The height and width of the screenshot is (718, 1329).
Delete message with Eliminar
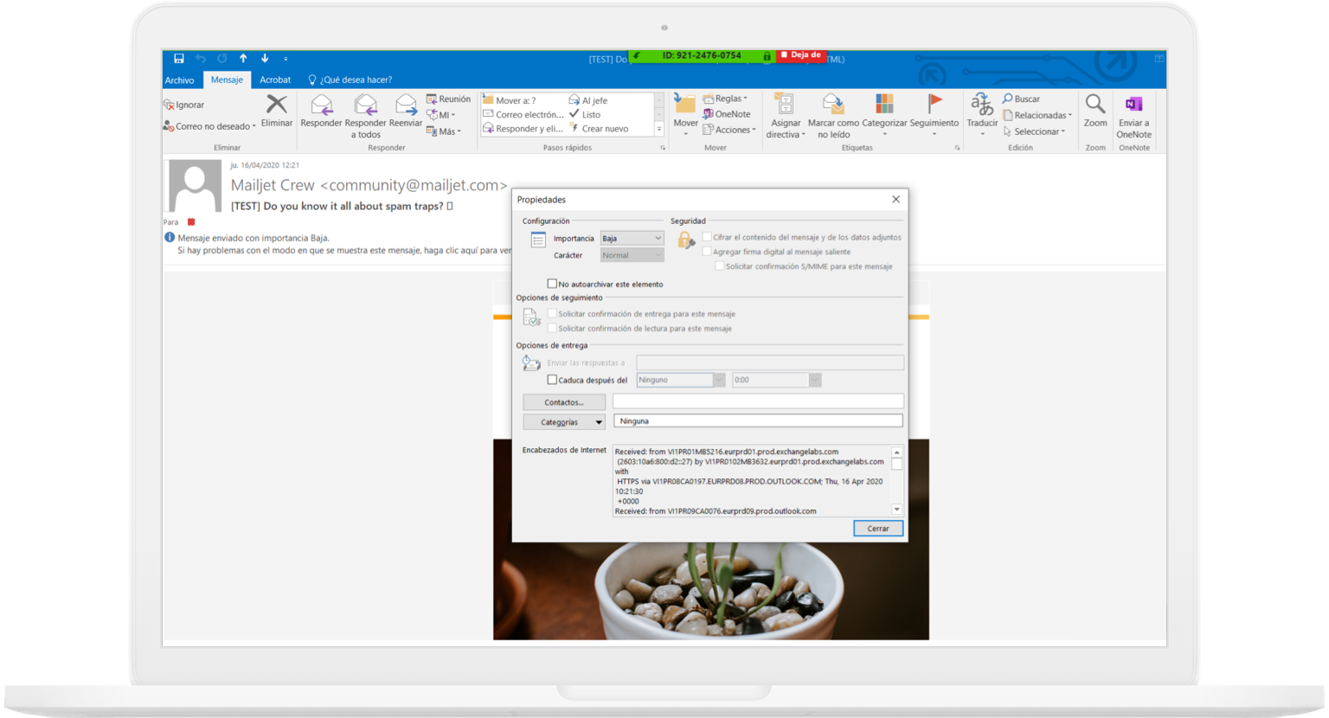277,111
